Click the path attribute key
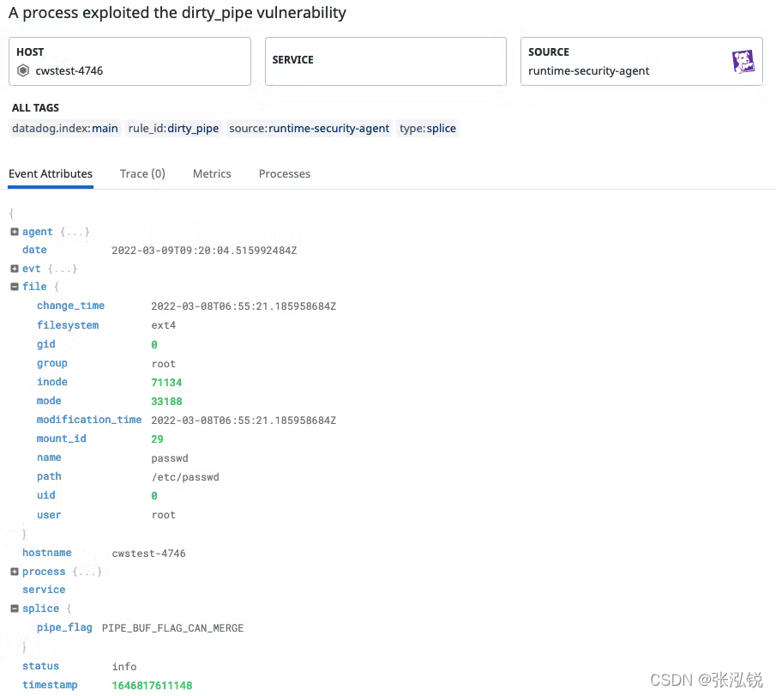Viewport: 776px width, 696px height. 49,476
